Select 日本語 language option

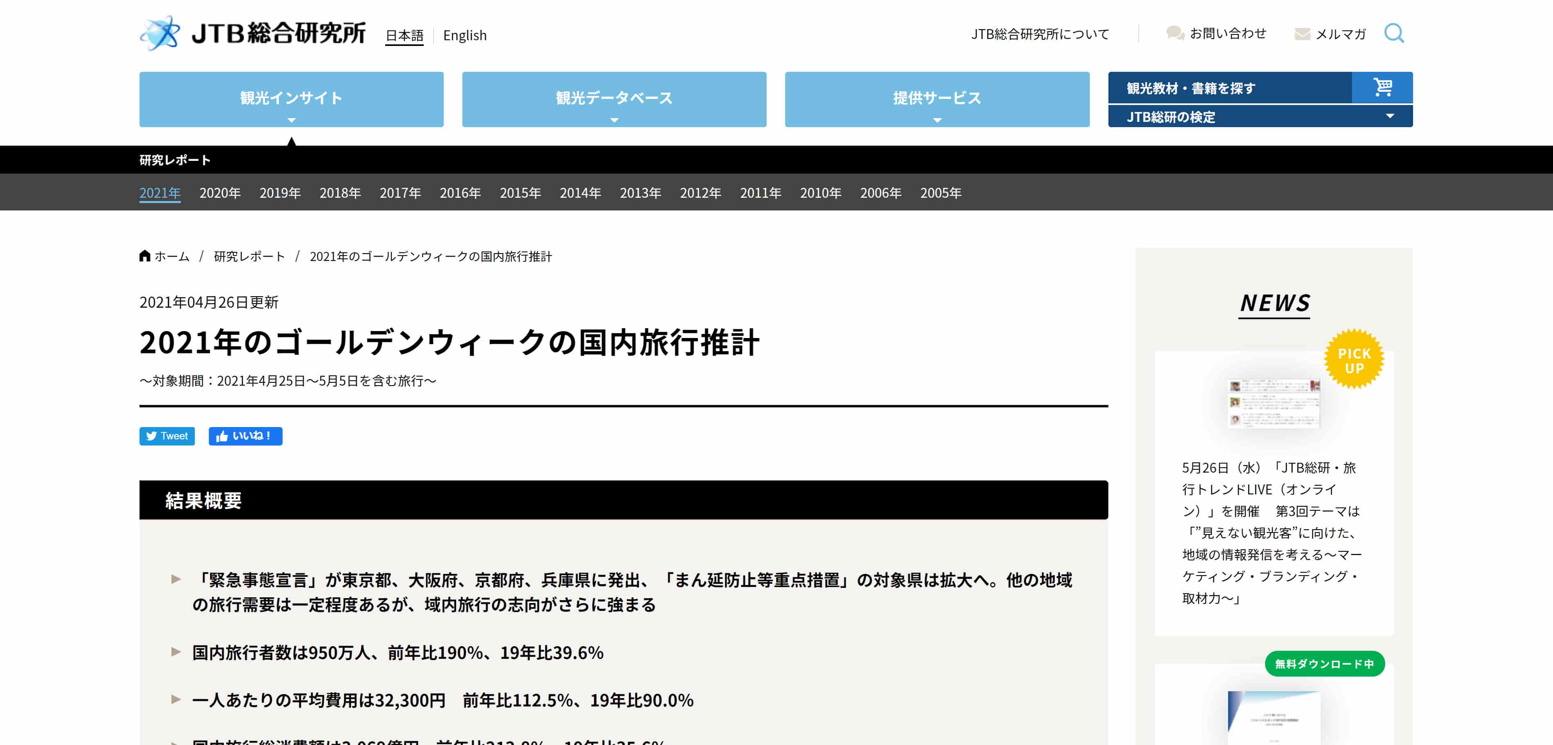pos(404,36)
